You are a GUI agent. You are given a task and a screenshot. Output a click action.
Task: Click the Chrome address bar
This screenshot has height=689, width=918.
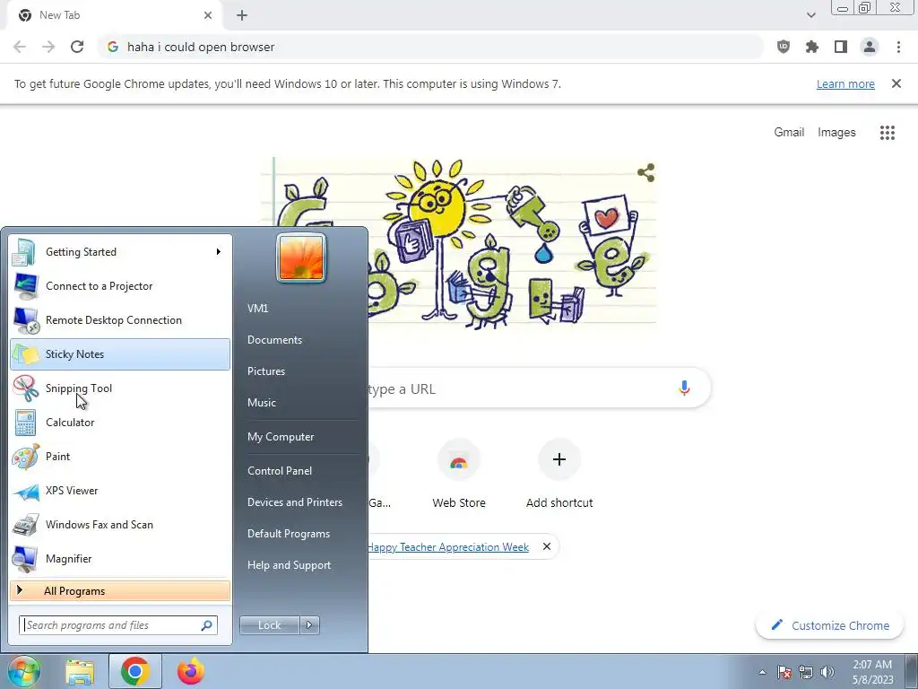[x=430, y=47]
